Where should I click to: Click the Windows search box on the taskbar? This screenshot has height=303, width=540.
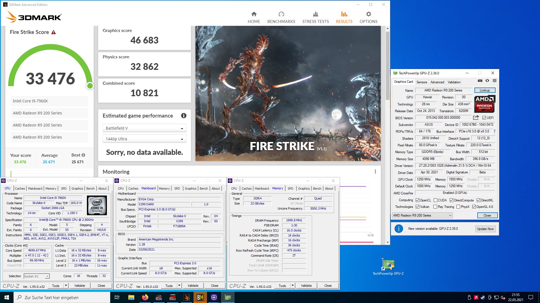[62, 297]
